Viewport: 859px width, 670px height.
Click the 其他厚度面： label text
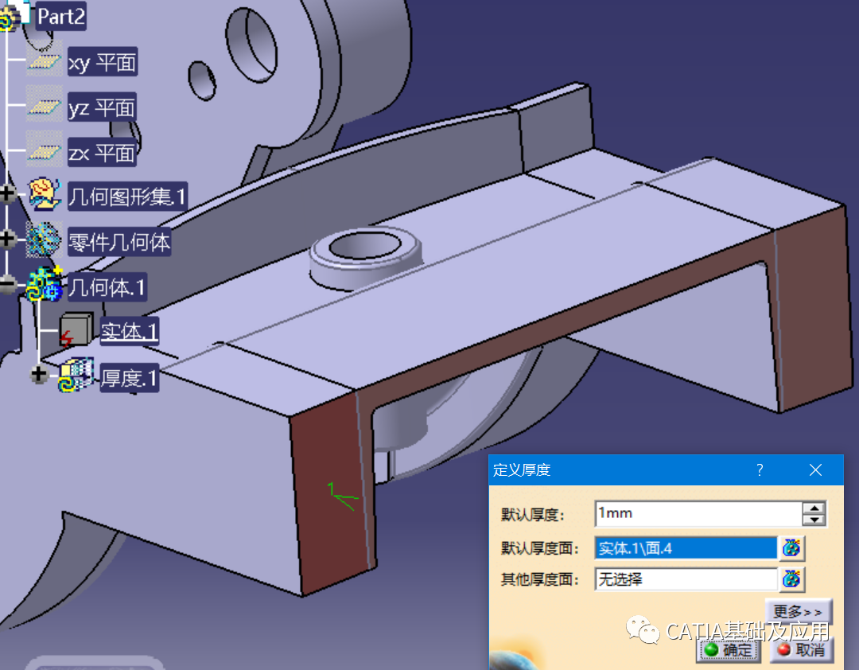540,579
